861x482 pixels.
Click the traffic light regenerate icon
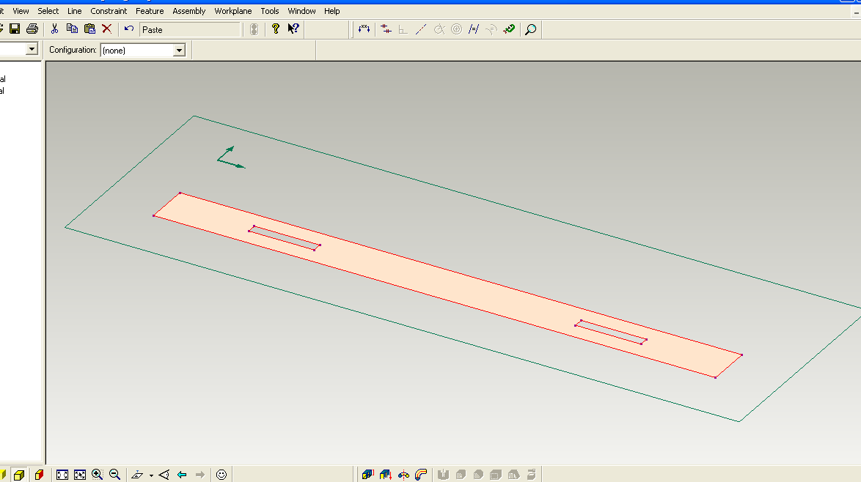(254, 29)
